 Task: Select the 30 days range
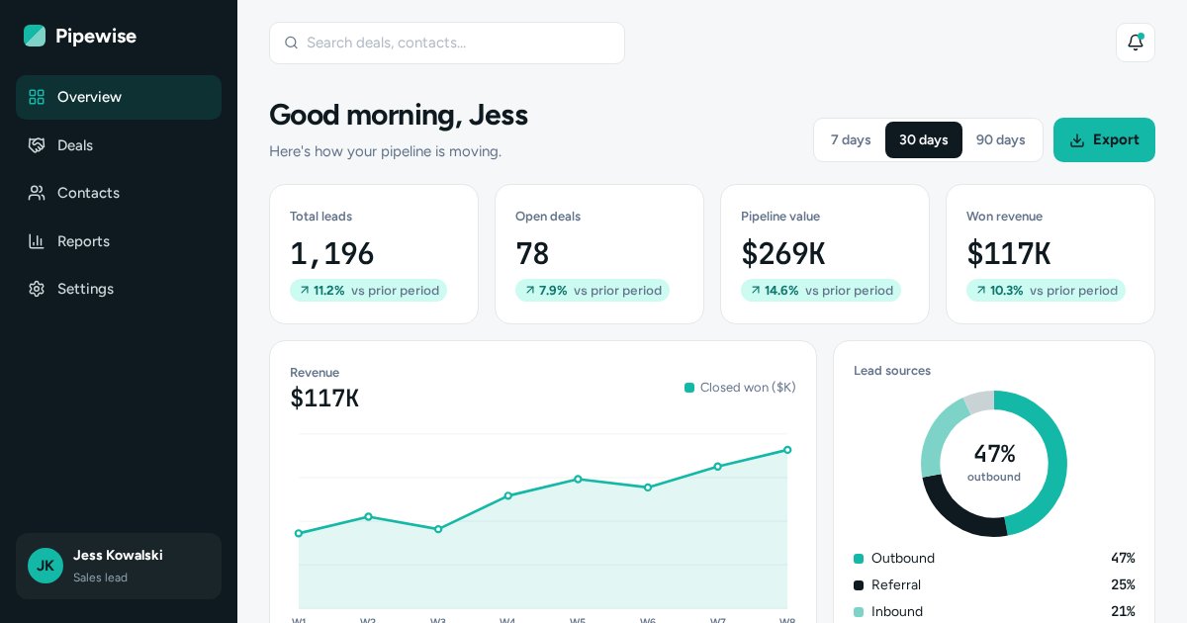pyautogui.click(x=924, y=140)
